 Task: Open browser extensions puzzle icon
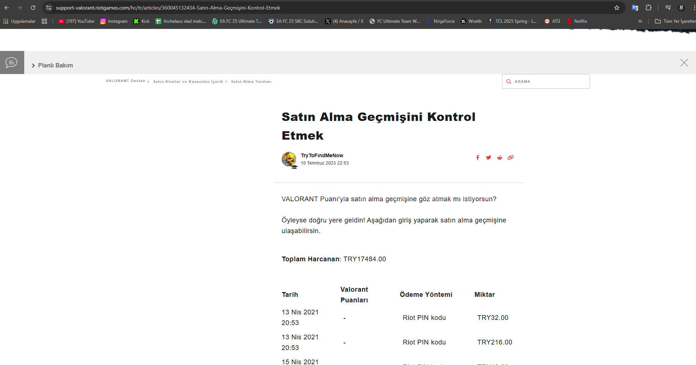click(648, 8)
